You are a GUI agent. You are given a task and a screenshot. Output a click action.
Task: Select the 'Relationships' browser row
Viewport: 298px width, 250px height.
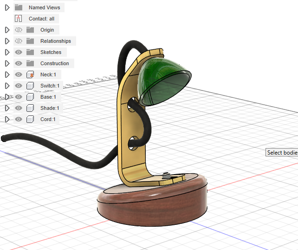click(x=45, y=41)
